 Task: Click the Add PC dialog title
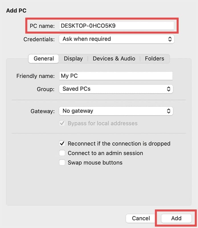(x=16, y=11)
